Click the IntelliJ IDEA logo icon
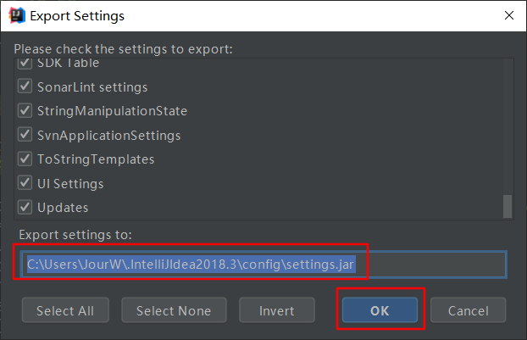This screenshot has height=340, width=527. coord(17,15)
